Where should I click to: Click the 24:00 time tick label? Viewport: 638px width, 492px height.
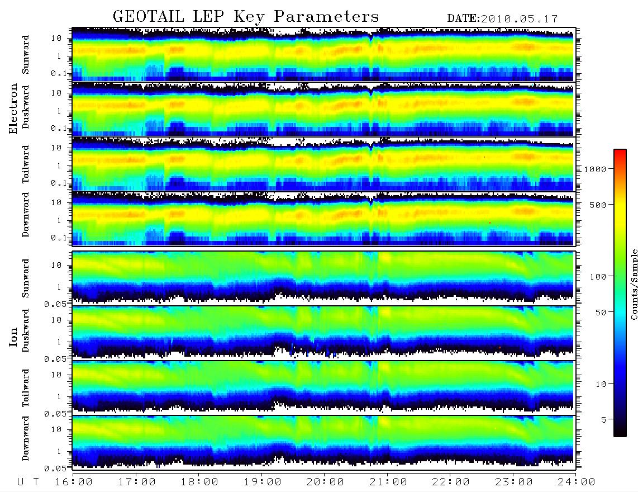[577, 482]
